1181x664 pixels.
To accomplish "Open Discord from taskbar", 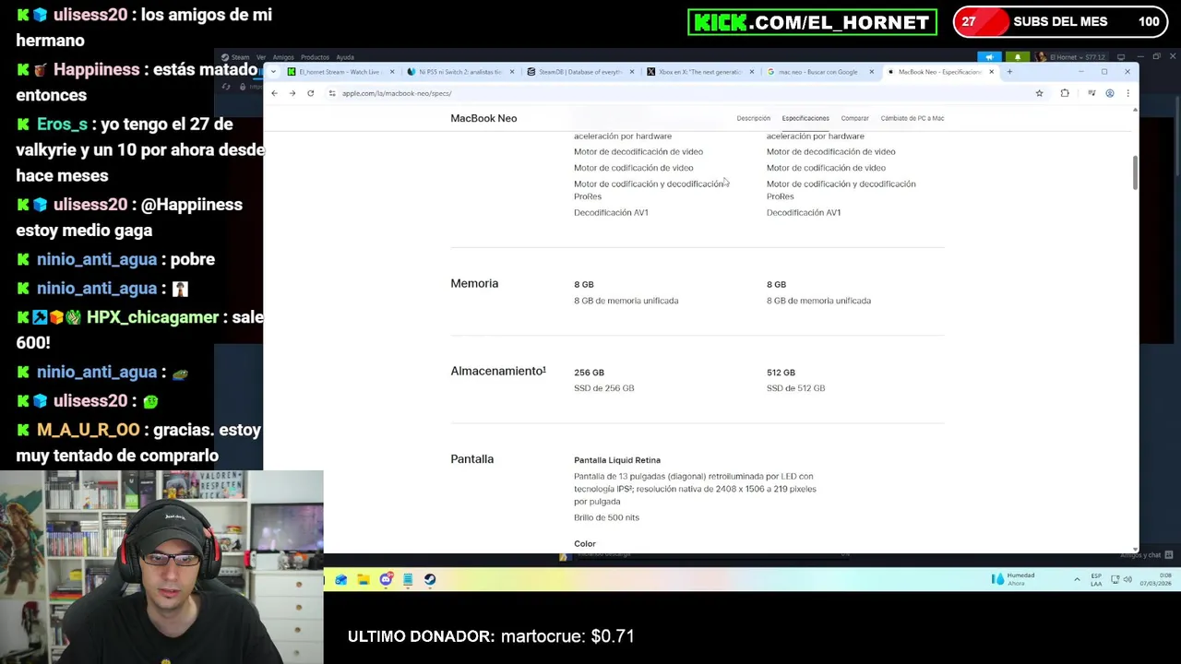I will coord(386,579).
